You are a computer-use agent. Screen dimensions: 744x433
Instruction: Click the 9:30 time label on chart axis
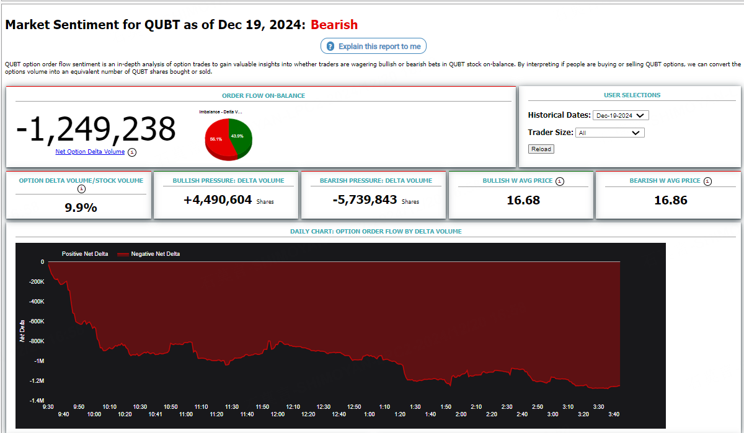pyautogui.click(x=48, y=407)
